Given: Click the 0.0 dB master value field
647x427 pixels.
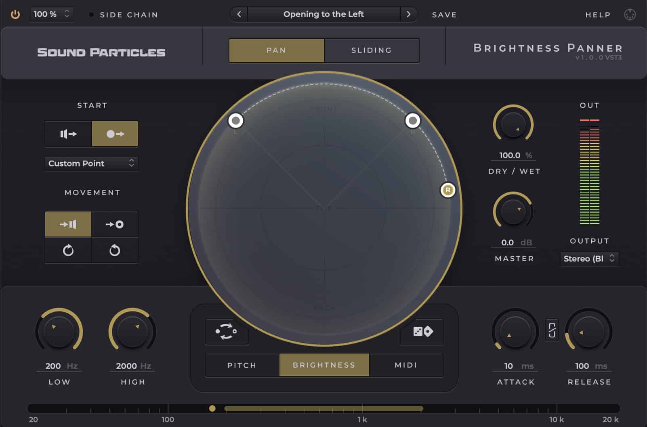Looking at the screenshot, I should click(x=513, y=243).
